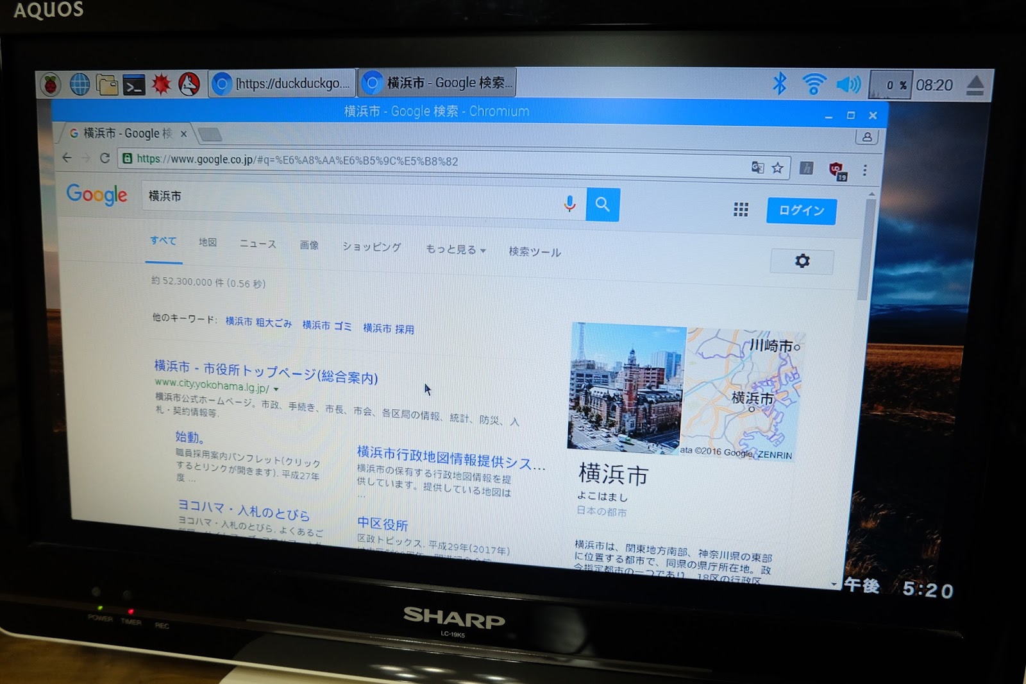Open the search settings gear
The height and width of the screenshot is (684, 1026).
coord(802,261)
